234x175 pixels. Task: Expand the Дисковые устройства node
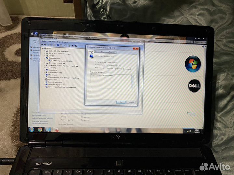pyautogui.click(x=45, y=63)
